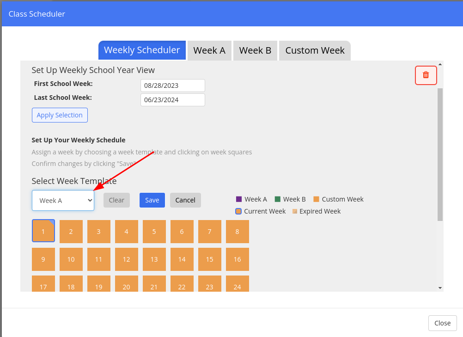Select week square 4

tap(127, 232)
